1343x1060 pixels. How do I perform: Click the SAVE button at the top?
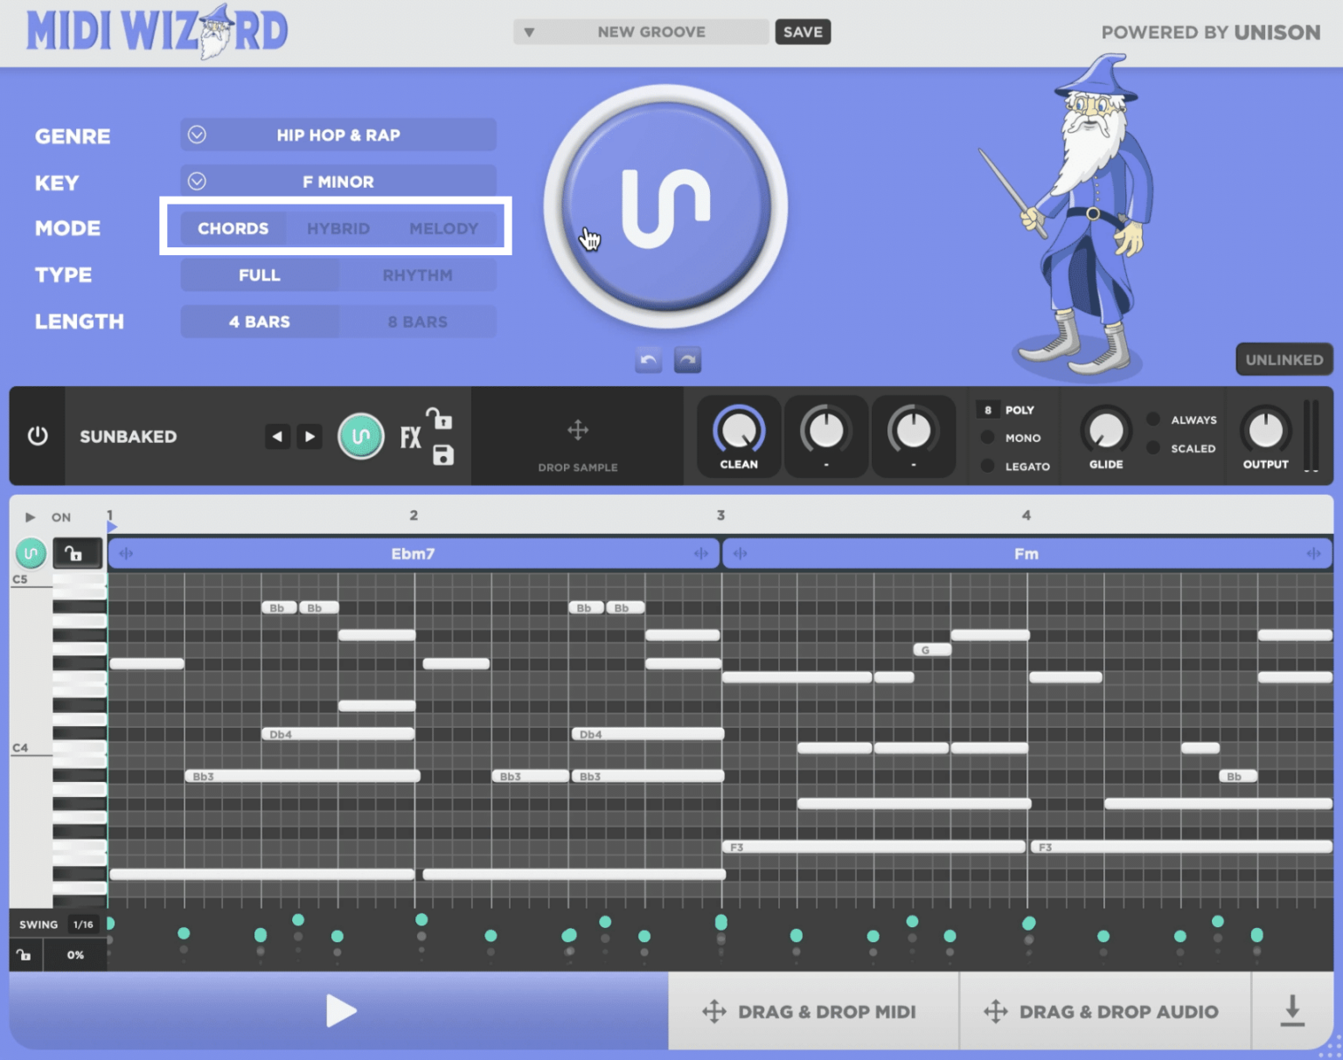pos(802,31)
